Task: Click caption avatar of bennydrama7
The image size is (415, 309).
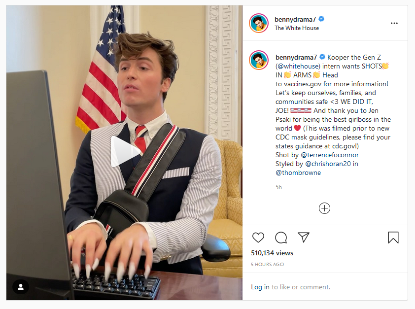Action: click(x=259, y=60)
